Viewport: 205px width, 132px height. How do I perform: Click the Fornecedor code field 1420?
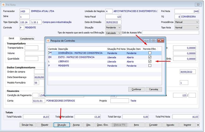pyautogui.click(x=25, y=11)
